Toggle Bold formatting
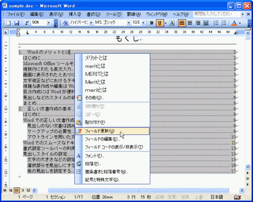This screenshot has width=253, height=202. click(152, 23)
